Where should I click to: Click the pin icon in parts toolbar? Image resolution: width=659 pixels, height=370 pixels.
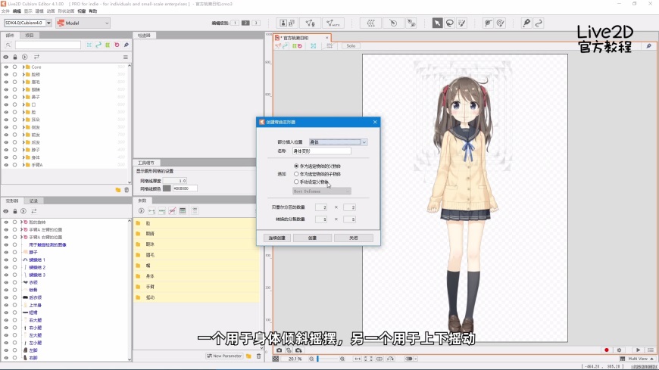pos(126,45)
